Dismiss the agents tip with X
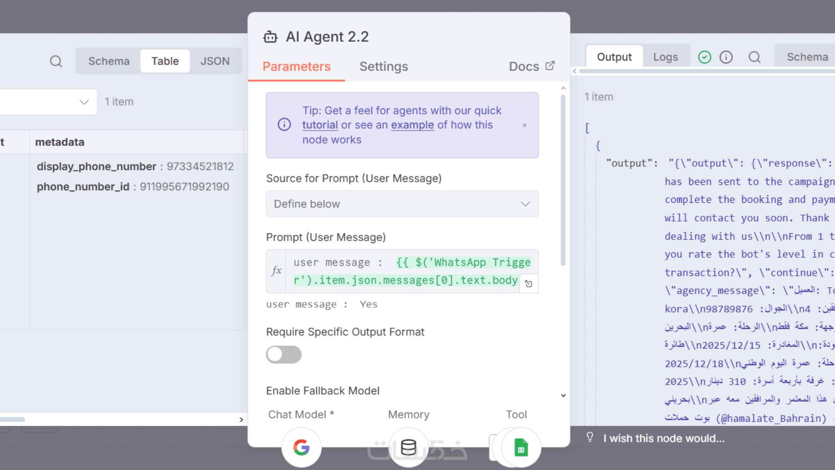 tap(524, 125)
